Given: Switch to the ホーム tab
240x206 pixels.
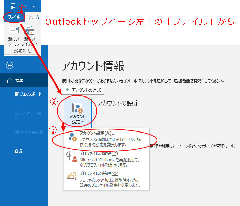Looking at the screenshot, I should tap(34, 17).
